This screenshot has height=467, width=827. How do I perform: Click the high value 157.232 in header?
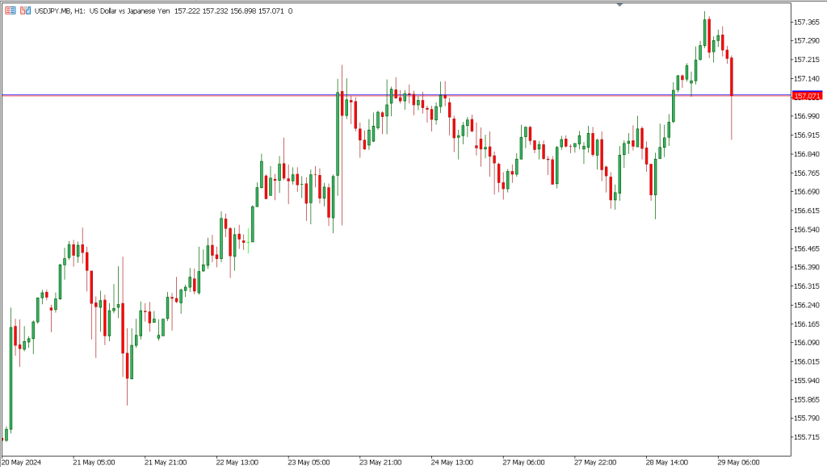click(215, 11)
